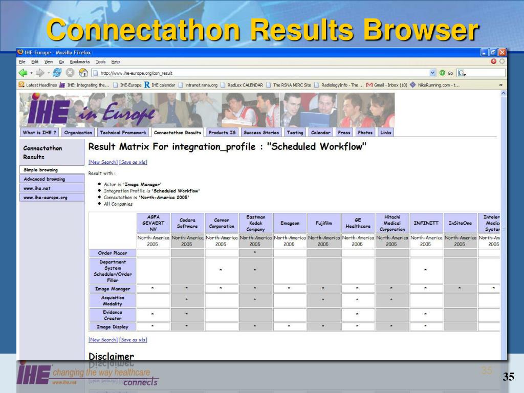Screen dimensions: 524x393
Task: Open the Go menu
Action: pyautogui.click(x=61, y=62)
